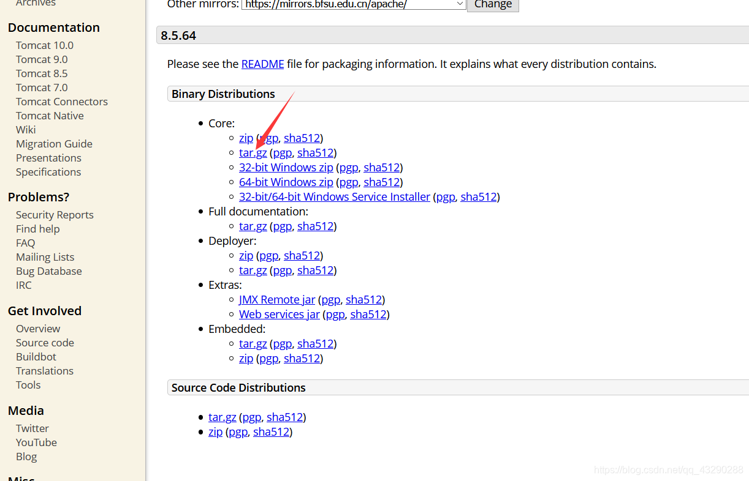749x481 pixels.
Task: Open pgp signature for Source zip
Action: 238,431
